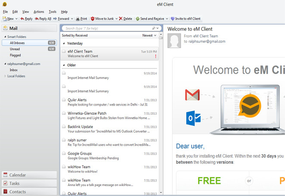Click the Print icon in toolbar
285x196 pixels.
coord(78,19)
